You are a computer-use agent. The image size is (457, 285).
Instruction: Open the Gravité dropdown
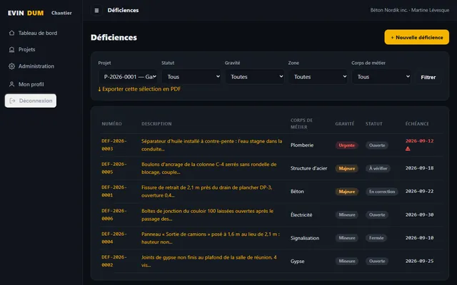pyautogui.click(x=254, y=77)
